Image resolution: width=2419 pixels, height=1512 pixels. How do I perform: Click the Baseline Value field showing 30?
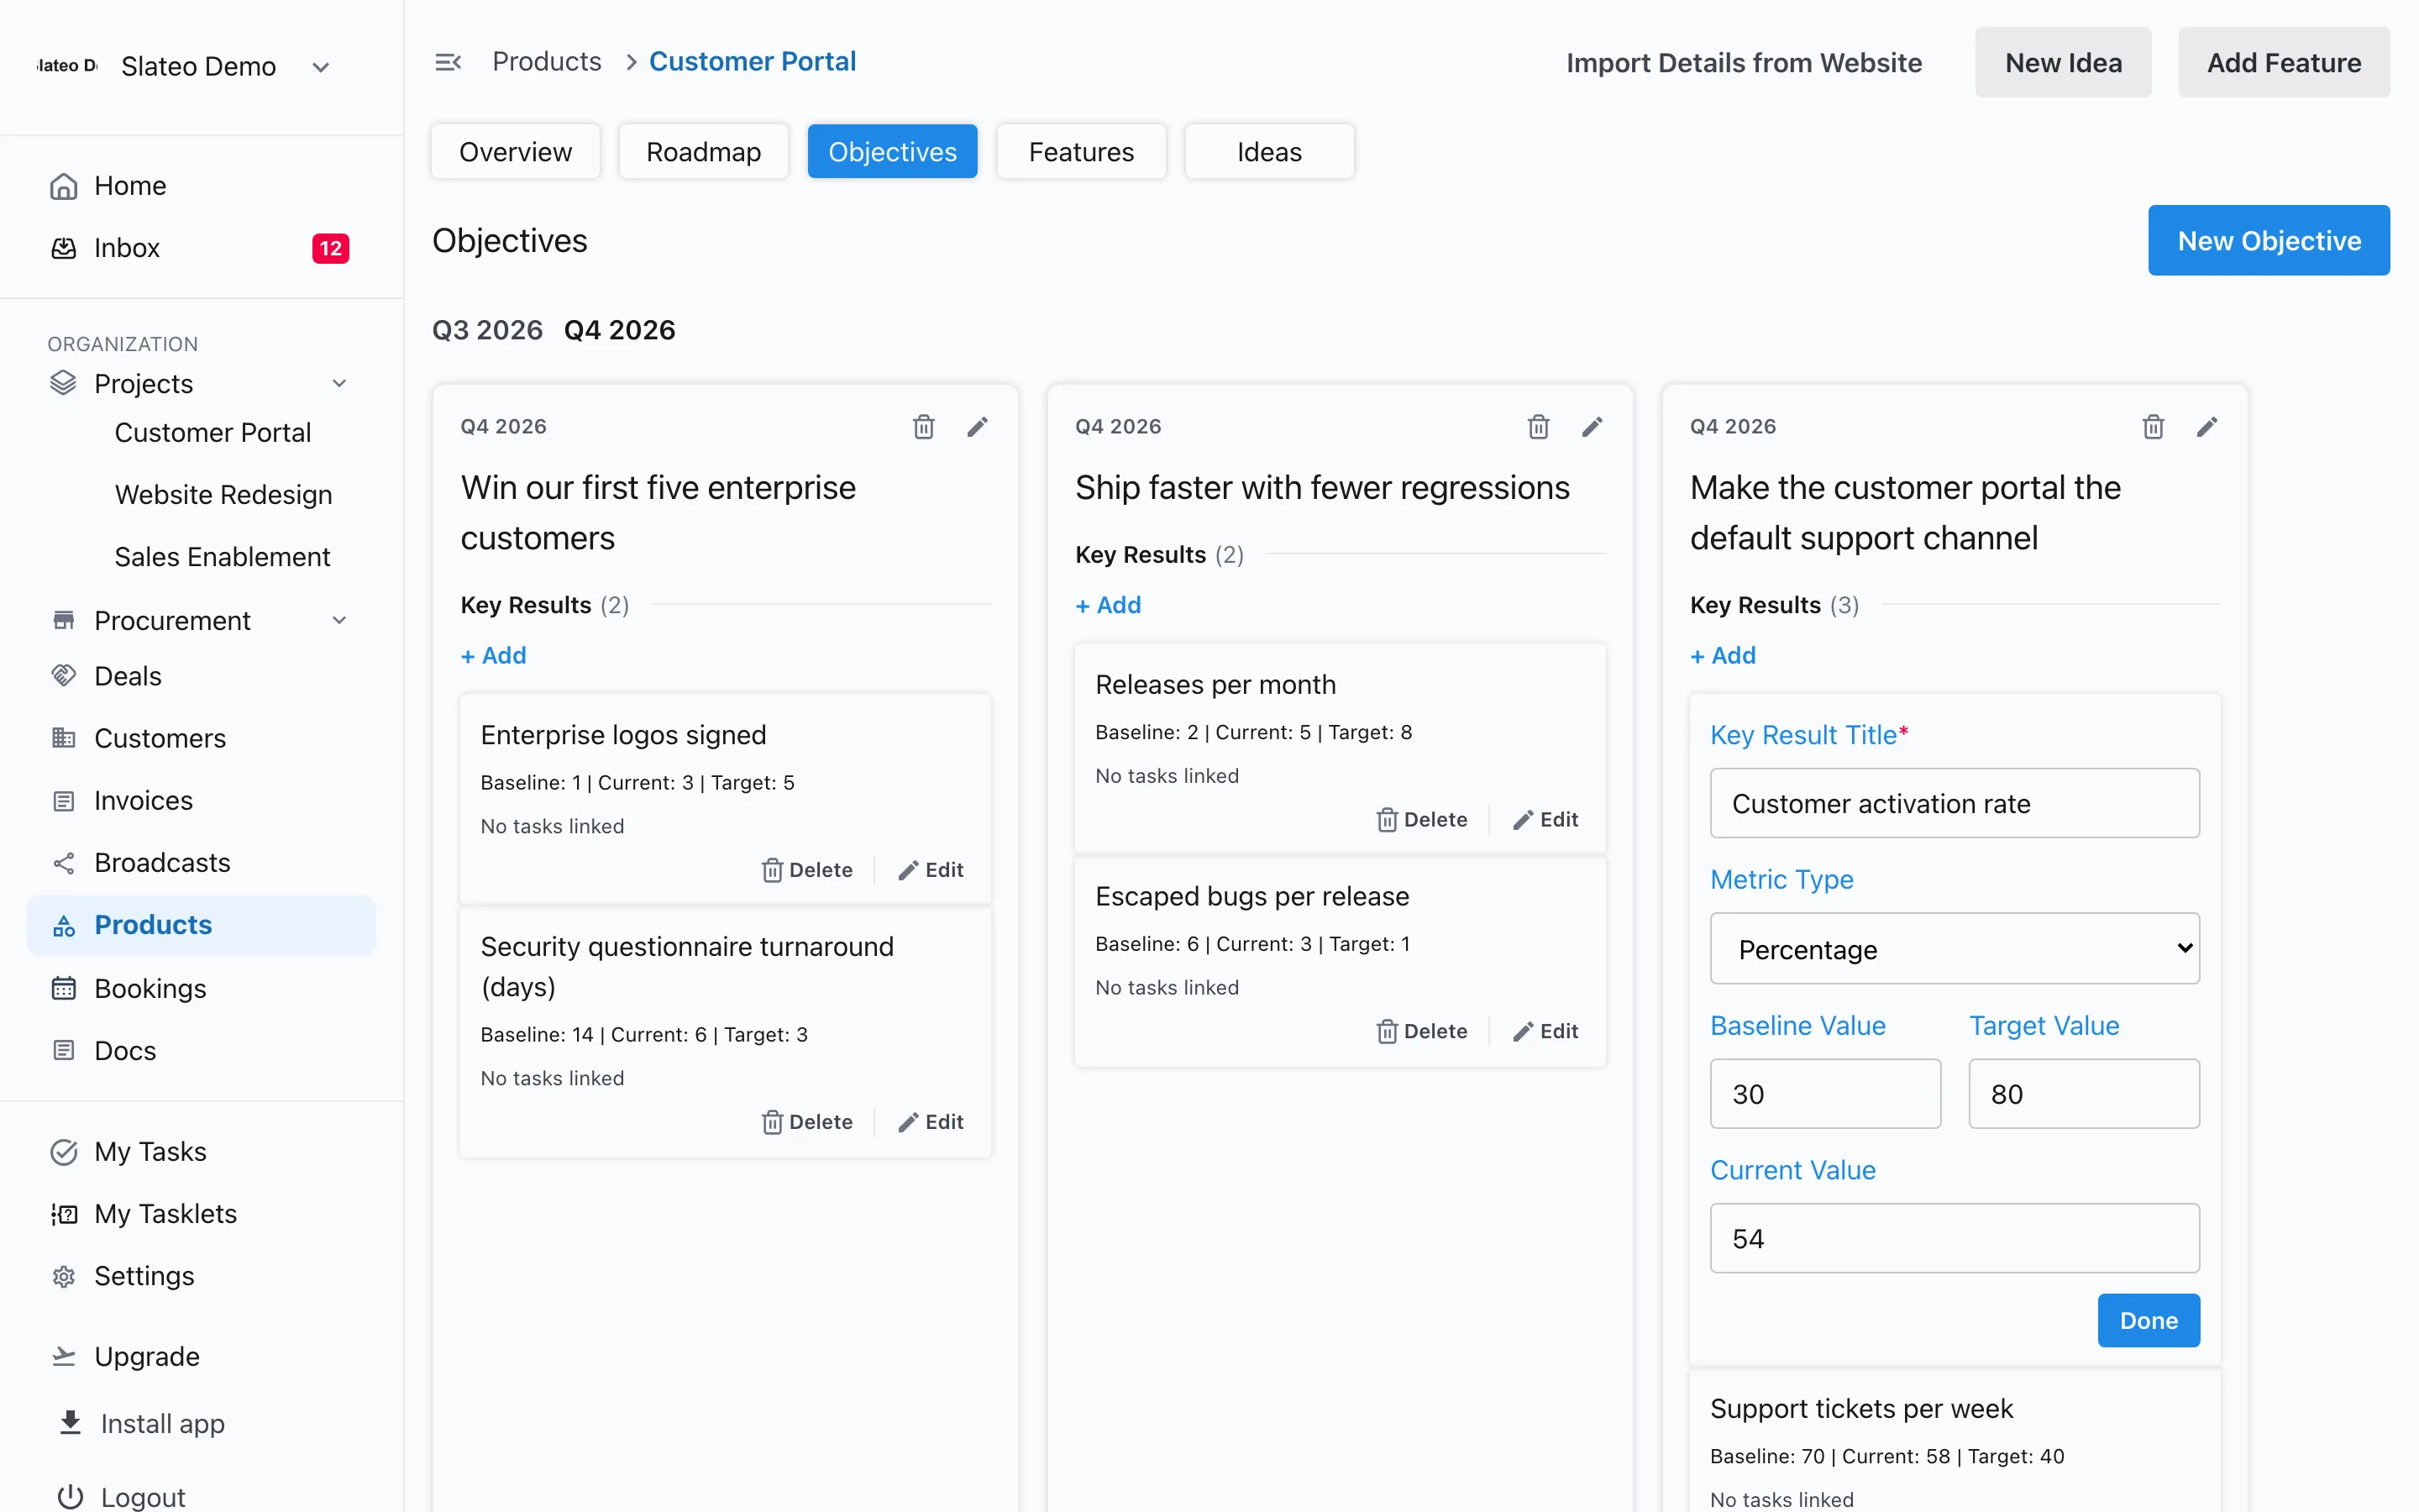[x=1825, y=1094]
